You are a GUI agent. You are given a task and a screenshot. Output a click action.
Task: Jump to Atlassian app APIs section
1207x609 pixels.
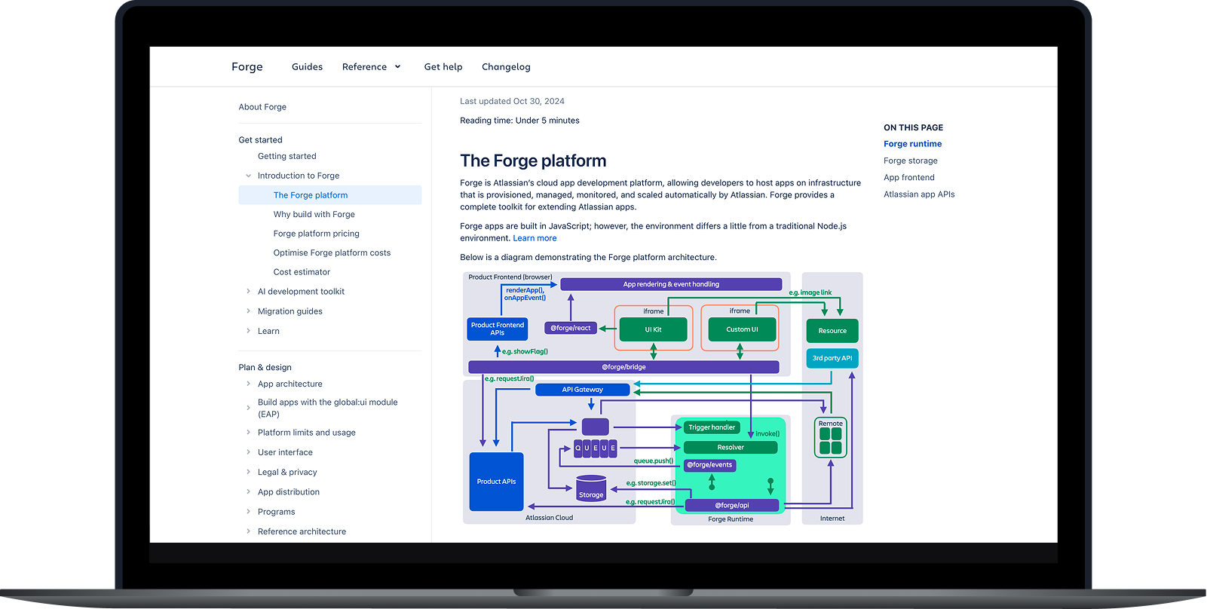point(919,194)
